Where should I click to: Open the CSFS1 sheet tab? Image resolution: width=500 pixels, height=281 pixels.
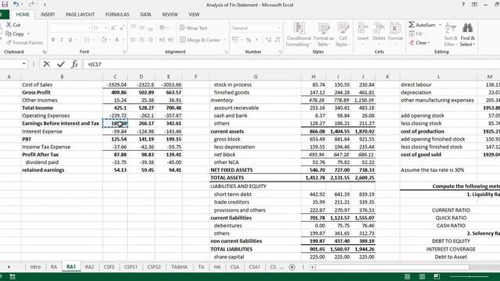tap(130, 267)
